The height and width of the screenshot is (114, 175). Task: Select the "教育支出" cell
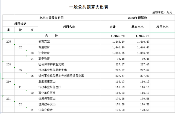pyautogui.click(x=44, y=42)
